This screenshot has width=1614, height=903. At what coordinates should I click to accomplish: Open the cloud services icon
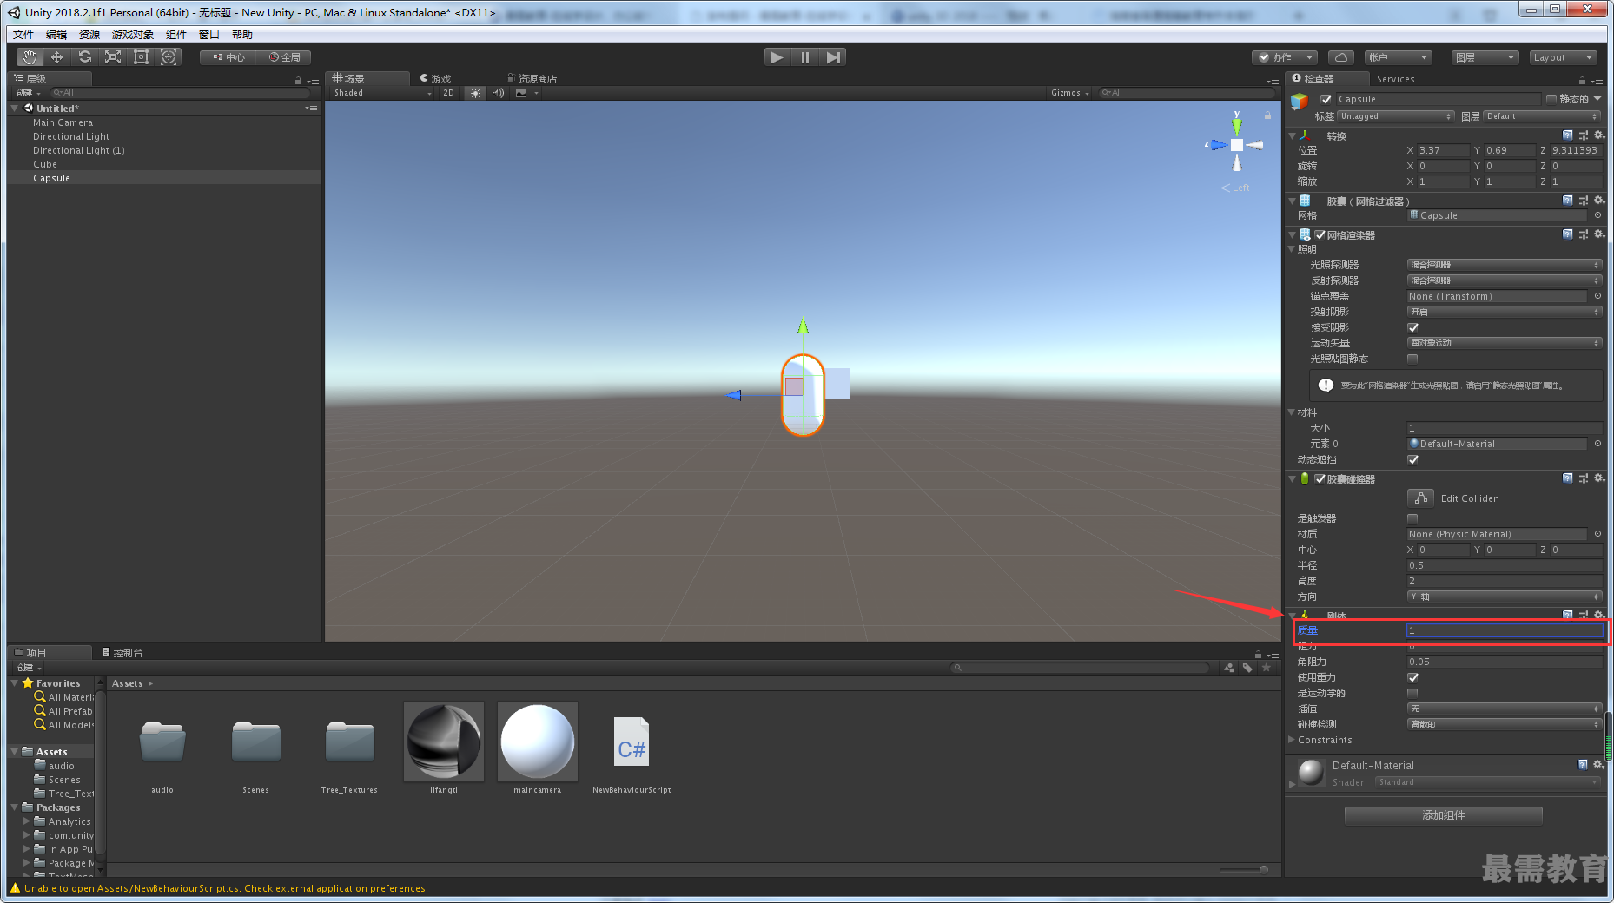click(x=1341, y=57)
